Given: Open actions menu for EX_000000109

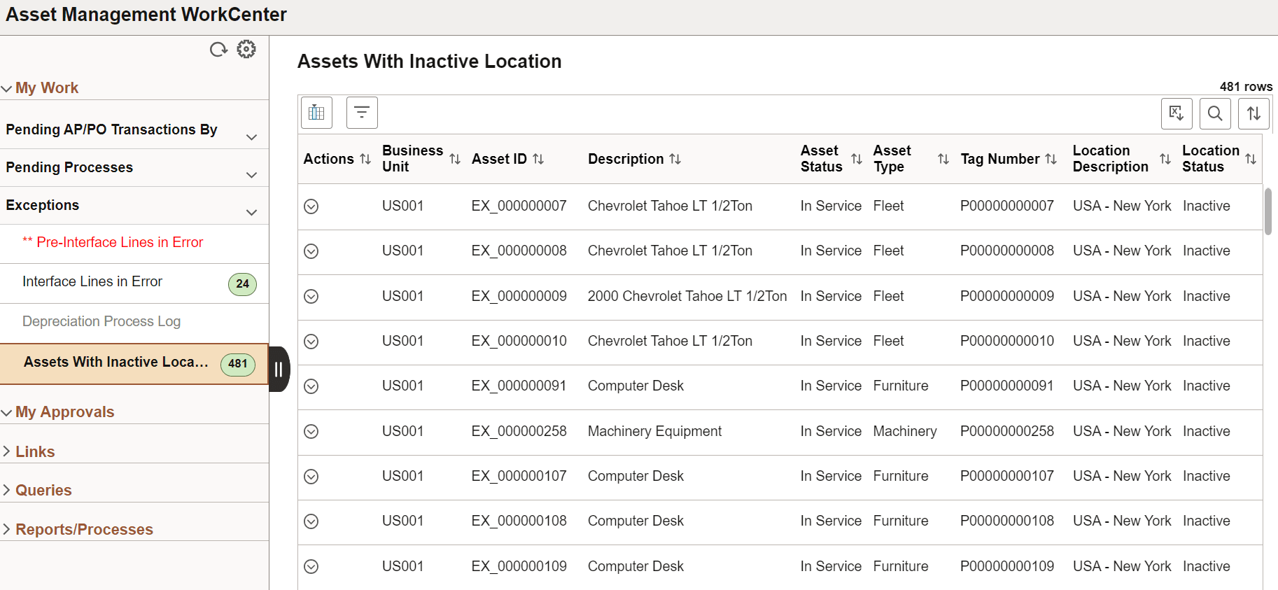Looking at the screenshot, I should pos(311,567).
